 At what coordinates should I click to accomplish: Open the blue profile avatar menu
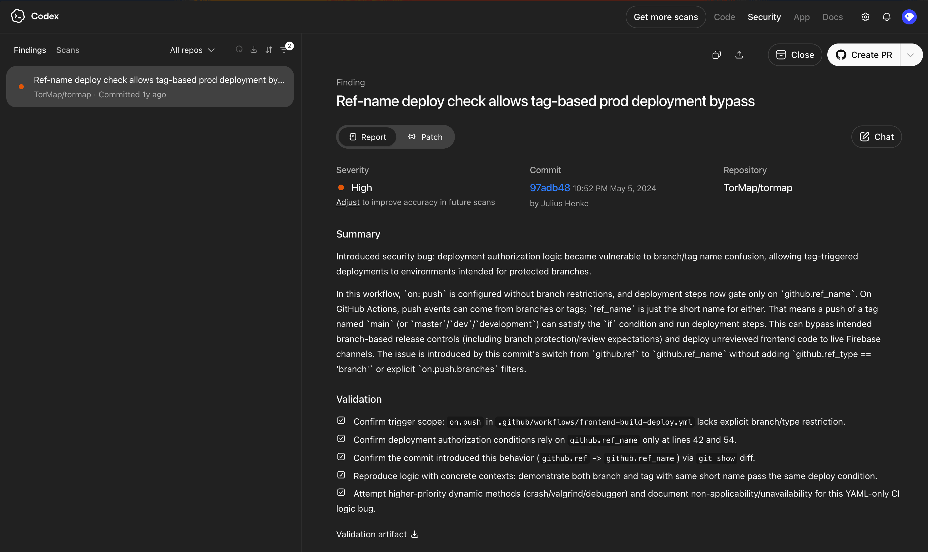click(x=909, y=17)
